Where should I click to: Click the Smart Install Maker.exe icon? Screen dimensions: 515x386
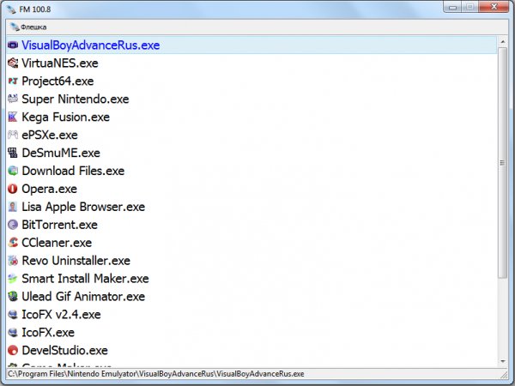click(13, 278)
